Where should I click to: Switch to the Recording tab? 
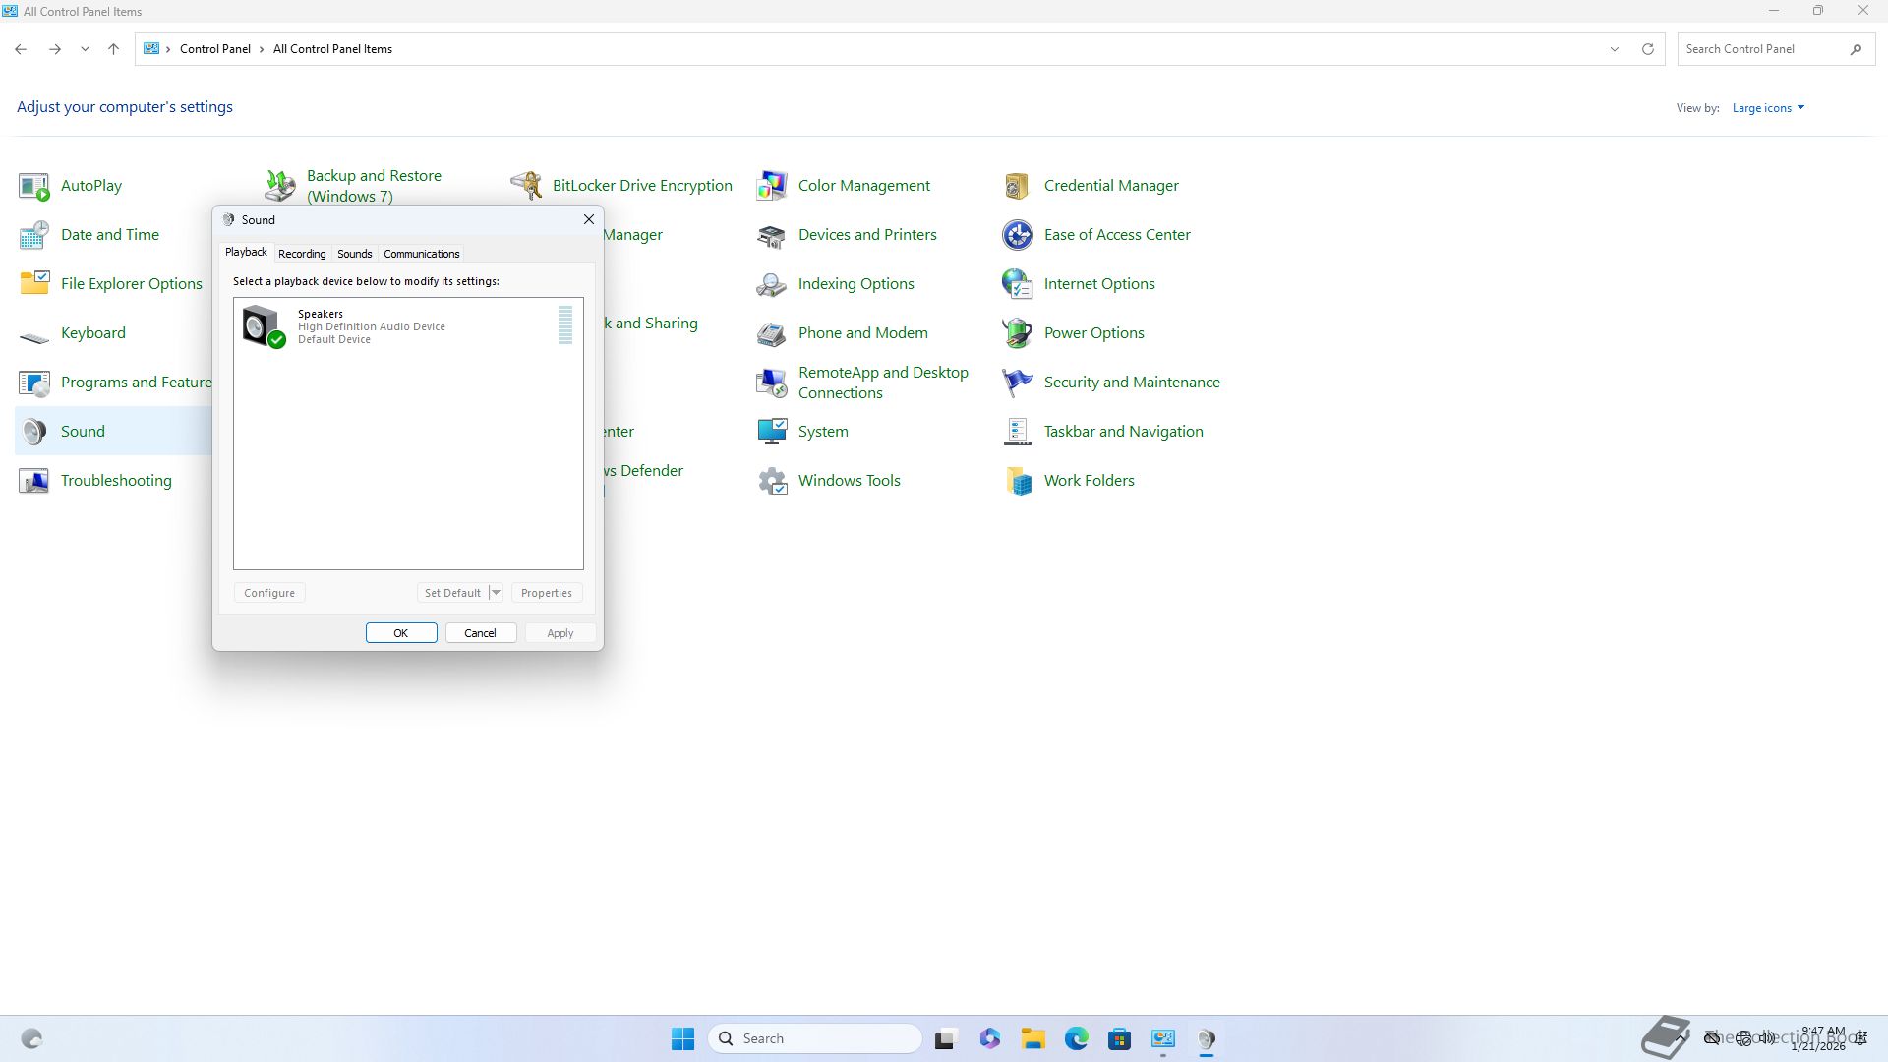coord(302,254)
